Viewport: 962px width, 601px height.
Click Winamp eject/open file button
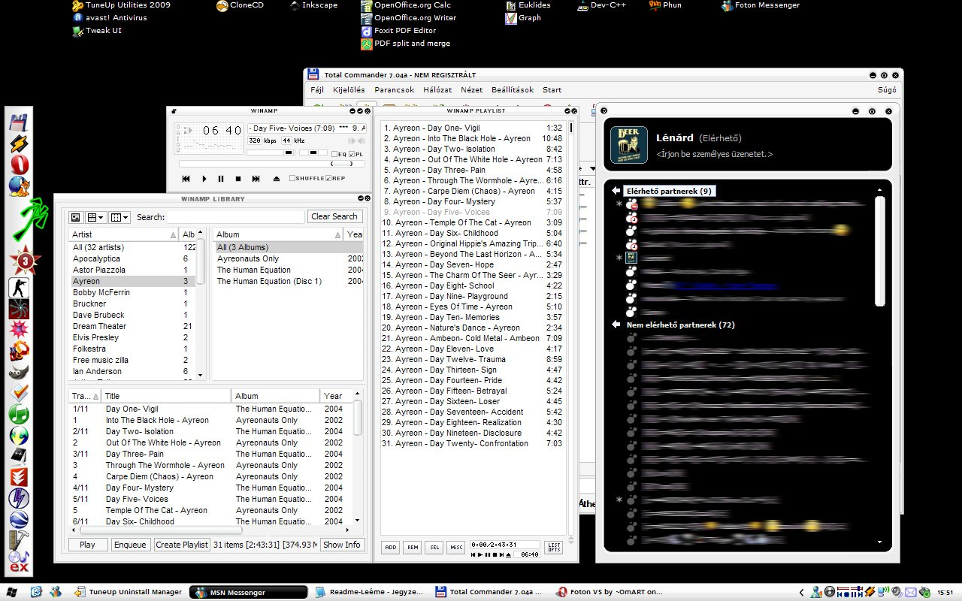coord(276,179)
